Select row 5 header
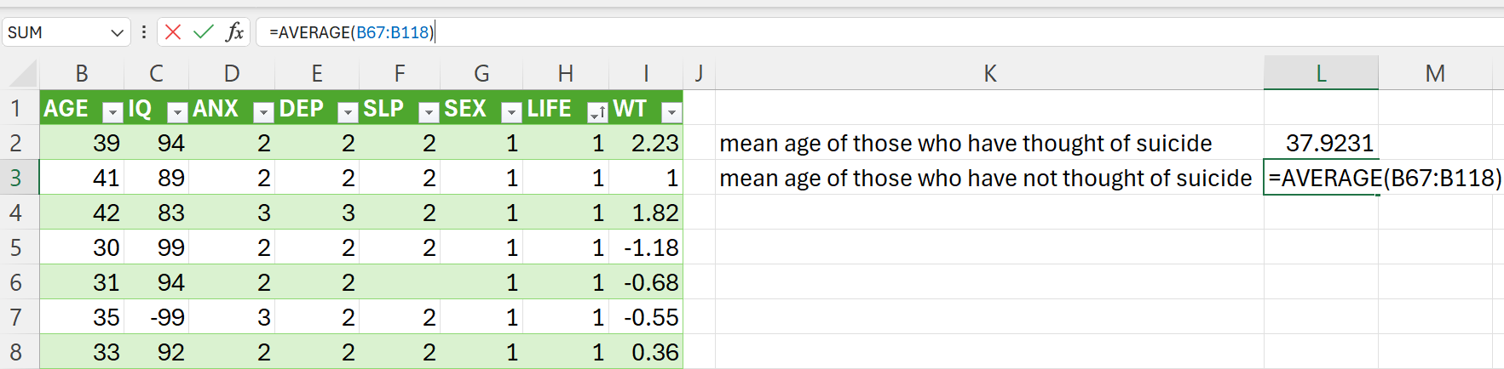This screenshot has height=369, width=1504. (16, 247)
